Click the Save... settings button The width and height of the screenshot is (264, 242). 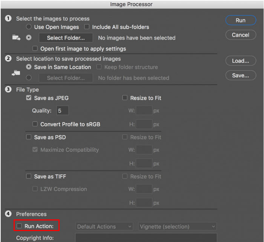pos(241,75)
